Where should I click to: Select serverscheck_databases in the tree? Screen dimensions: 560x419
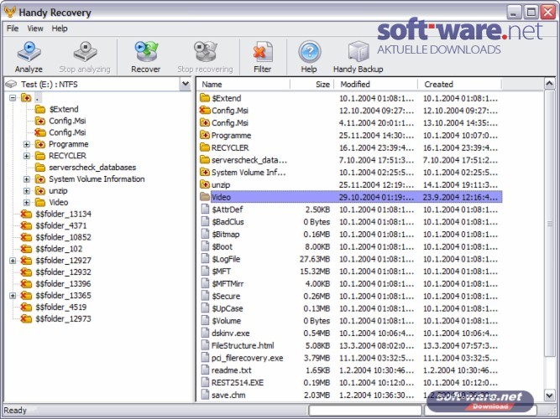(x=92, y=168)
